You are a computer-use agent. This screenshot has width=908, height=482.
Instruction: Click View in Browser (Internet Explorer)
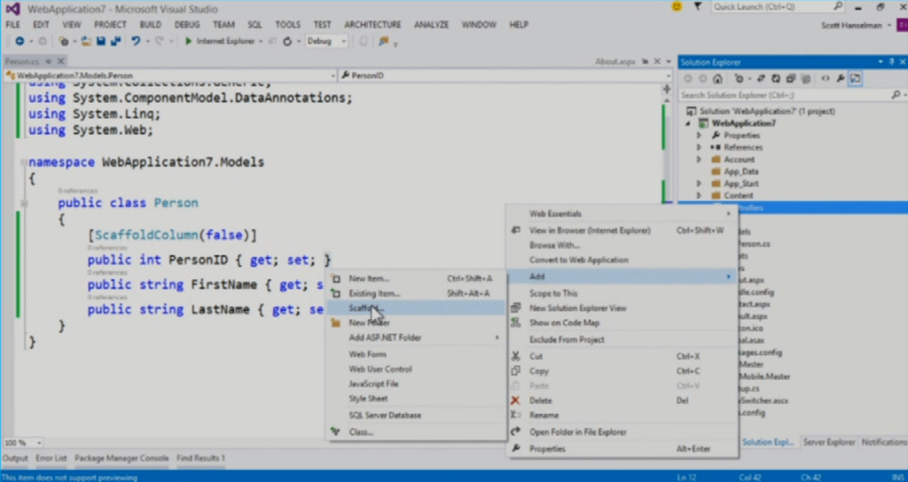(622, 230)
